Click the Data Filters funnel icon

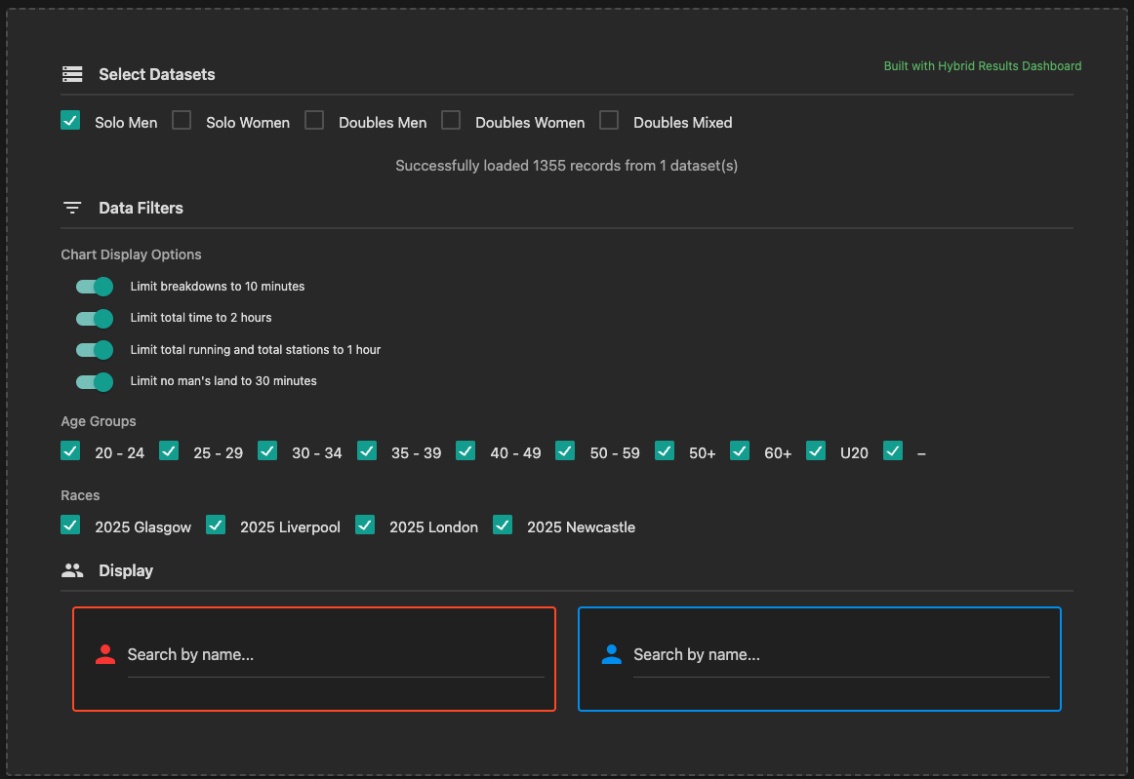point(72,207)
